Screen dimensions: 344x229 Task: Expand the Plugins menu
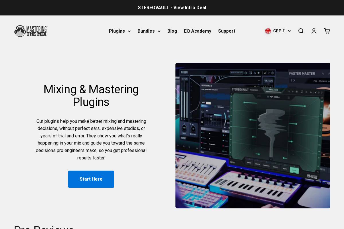click(x=120, y=31)
